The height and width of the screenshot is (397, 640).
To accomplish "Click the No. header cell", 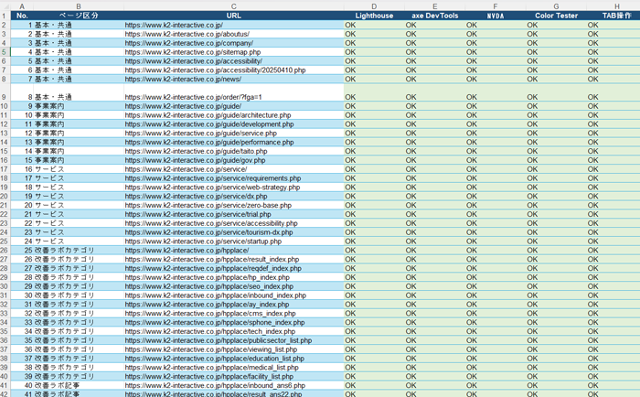I will [22, 16].
